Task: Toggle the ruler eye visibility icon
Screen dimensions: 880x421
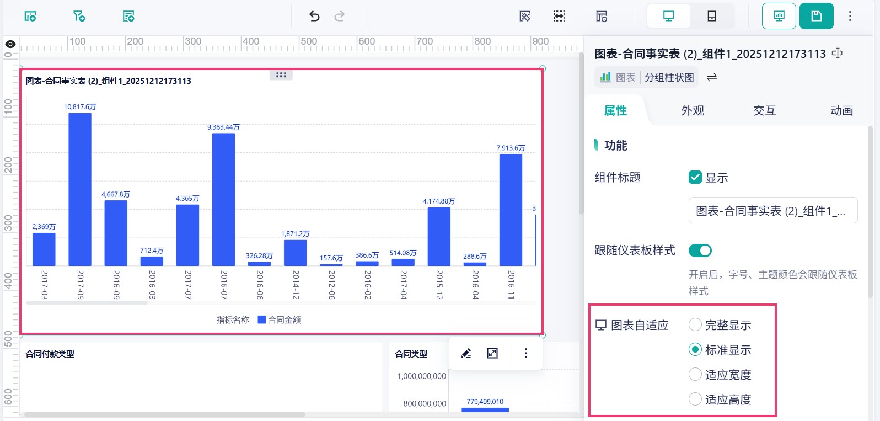Action: click(10, 44)
